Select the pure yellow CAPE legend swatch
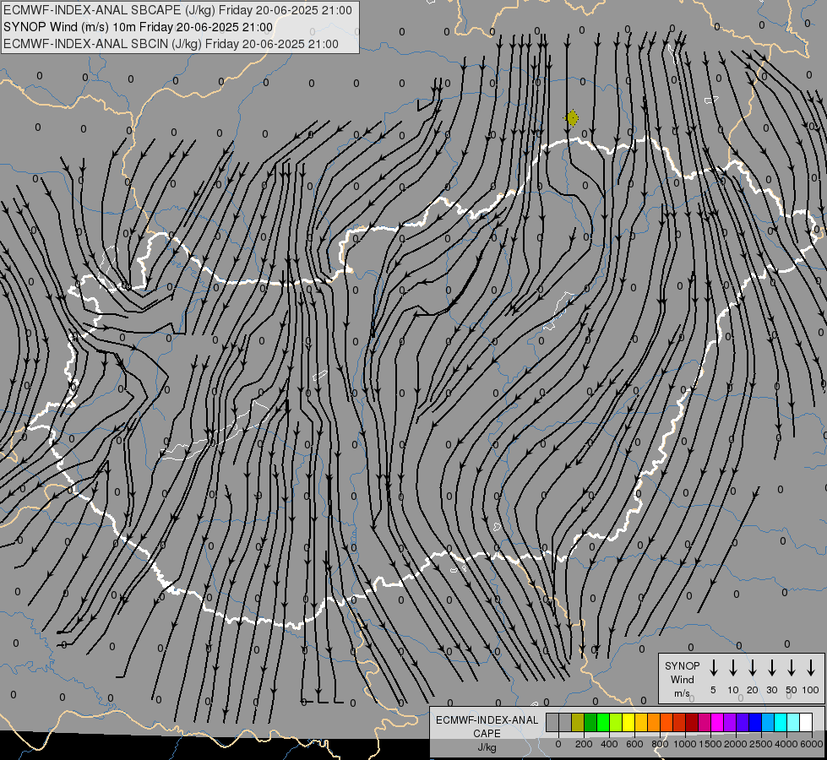 click(628, 723)
